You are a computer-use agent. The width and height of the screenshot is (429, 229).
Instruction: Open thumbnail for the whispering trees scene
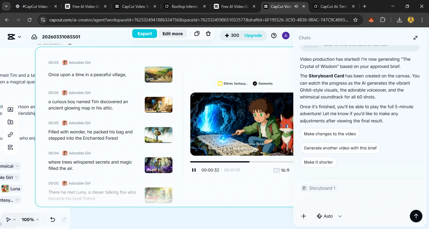[159, 165]
